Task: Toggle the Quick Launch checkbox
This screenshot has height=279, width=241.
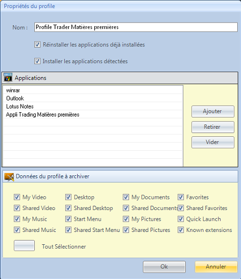Action: 180,219
